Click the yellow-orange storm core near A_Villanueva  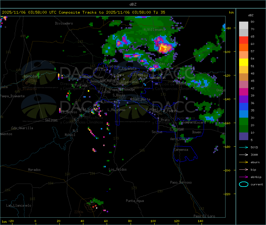(x=164, y=48)
